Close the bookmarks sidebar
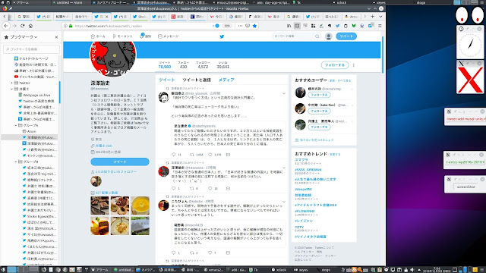 pos(56,37)
